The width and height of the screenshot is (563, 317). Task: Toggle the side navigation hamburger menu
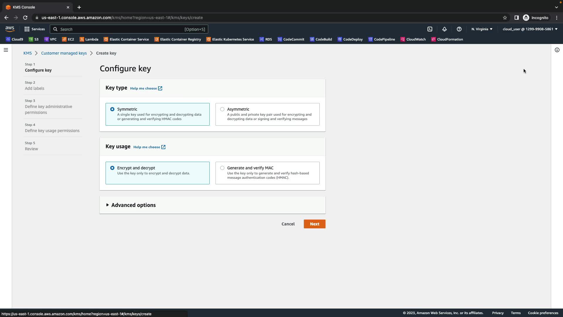point(6,50)
